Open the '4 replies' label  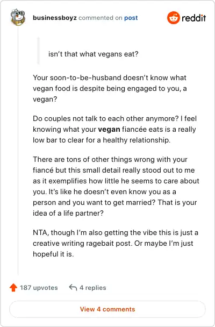(x=93, y=288)
